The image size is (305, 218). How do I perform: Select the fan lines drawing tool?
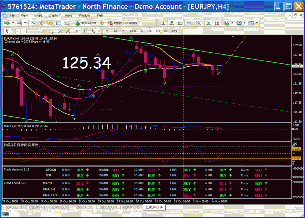click(x=68, y=31)
